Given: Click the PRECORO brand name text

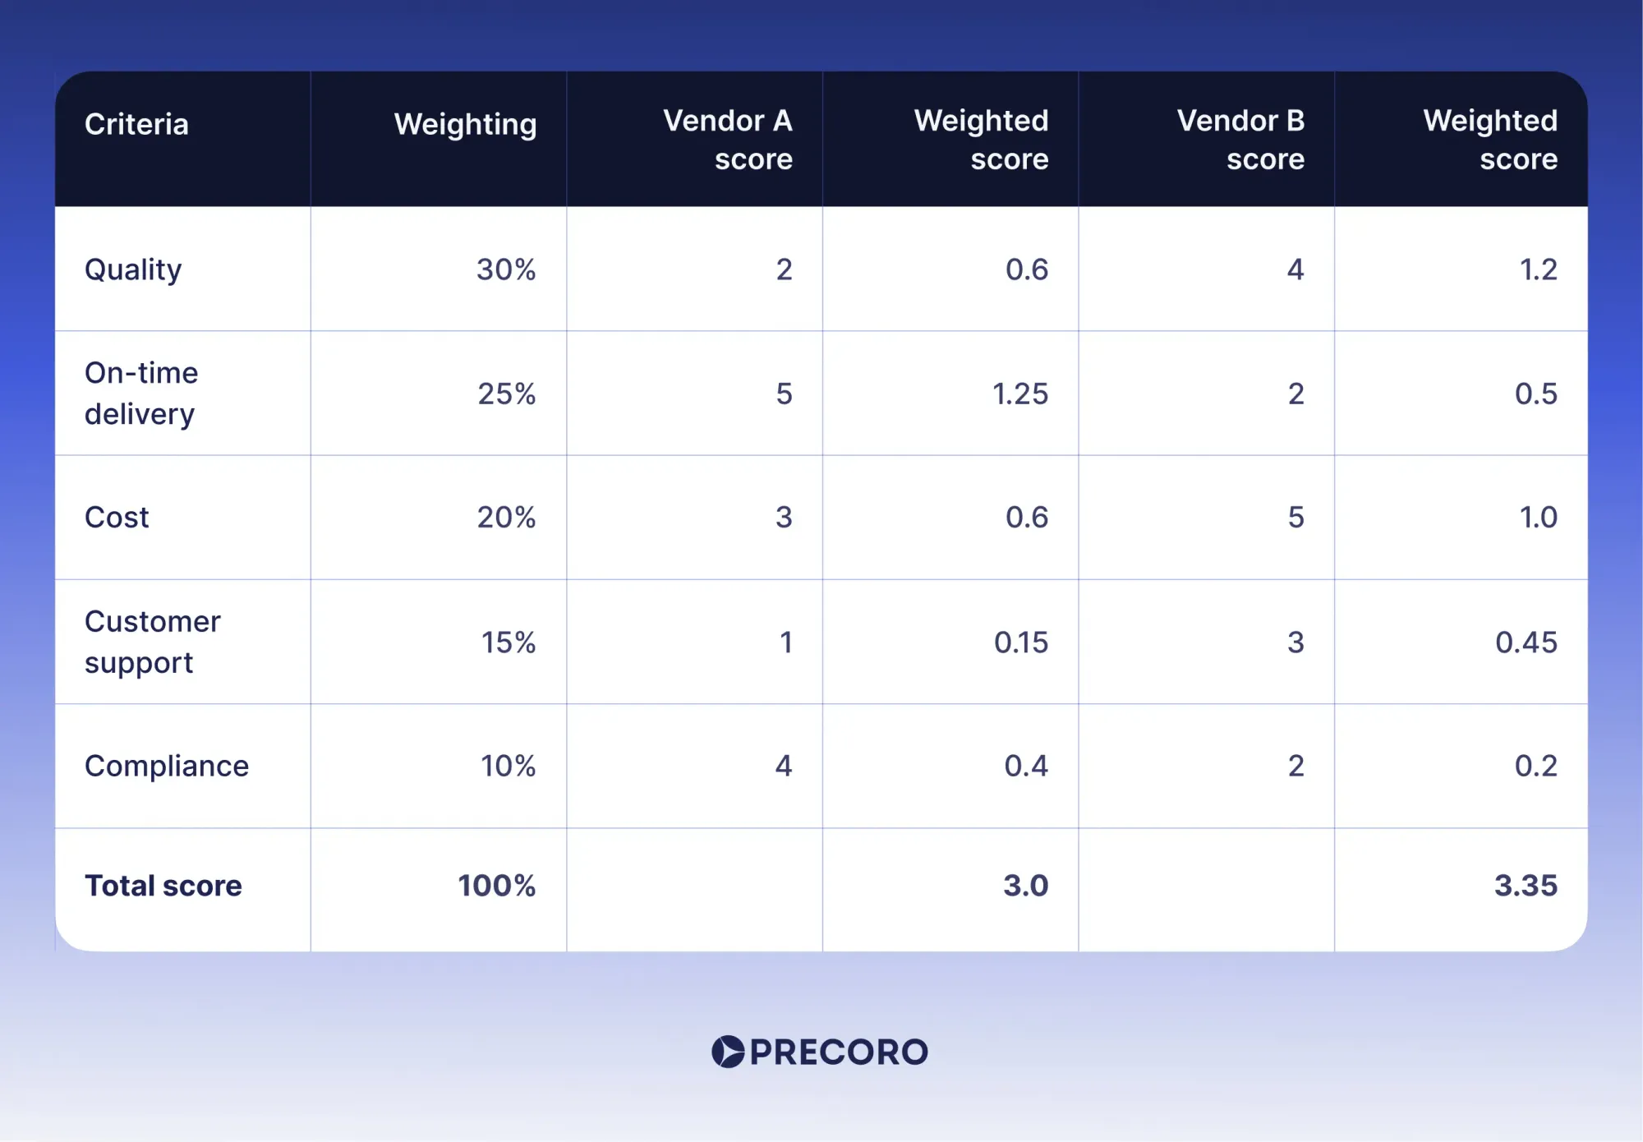Looking at the screenshot, I should [x=839, y=1052].
